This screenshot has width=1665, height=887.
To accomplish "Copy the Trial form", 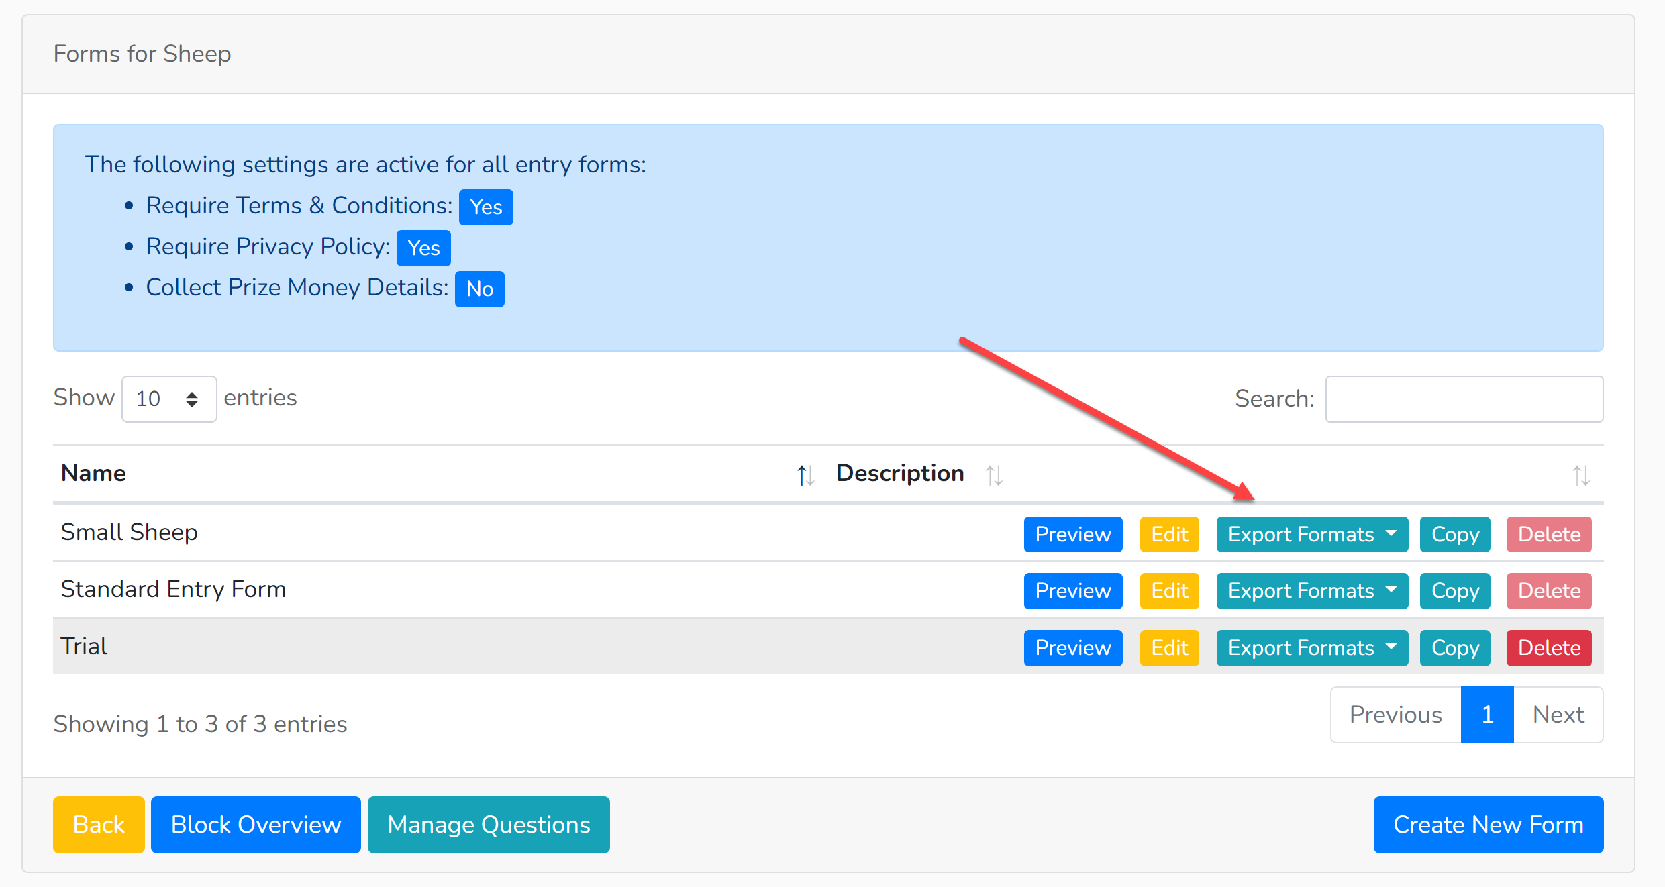I will pos(1455,647).
